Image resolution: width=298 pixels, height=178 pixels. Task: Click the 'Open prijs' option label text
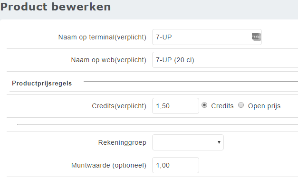click(x=264, y=106)
